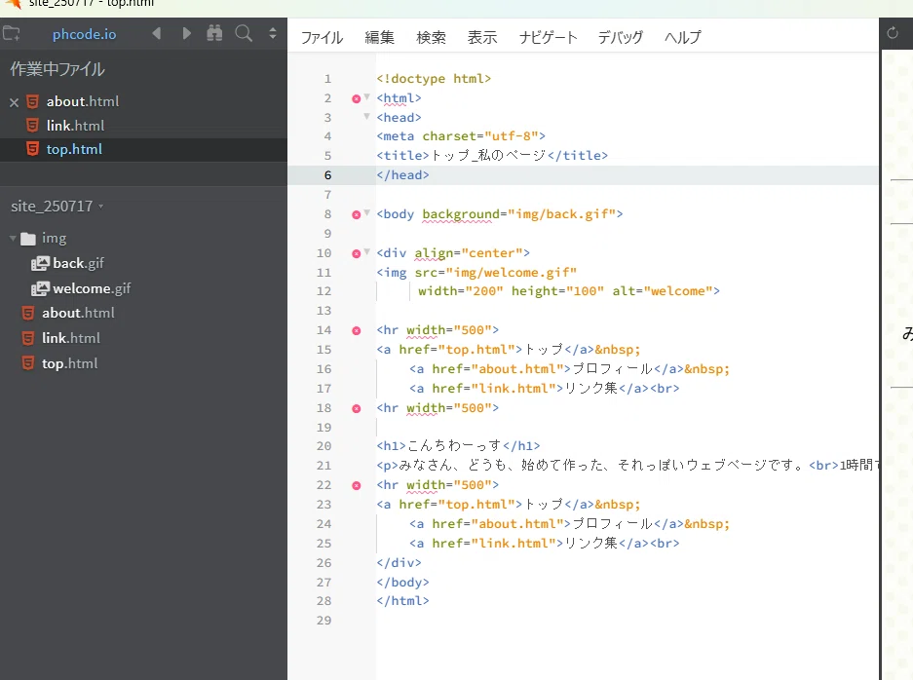The width and height of the screenshot is (913, 680).
Task: Click HTML5 icon beside link.html in project tree
Action: click(28, 338)
